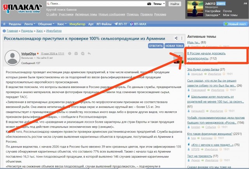Open topic '«Кто с мечом к нам придет...»'

[x=212, y=145]
